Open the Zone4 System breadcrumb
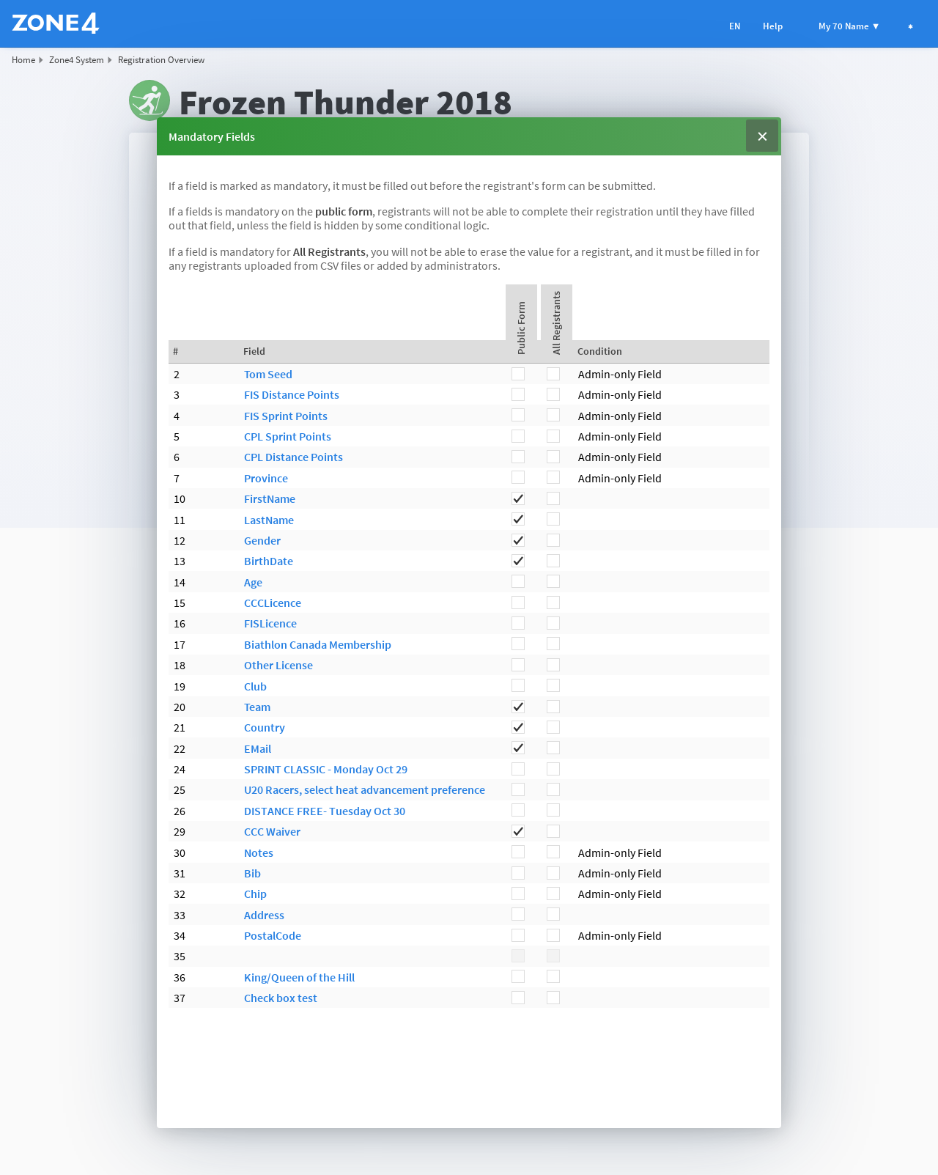938x1175 pixels. (76, 60)
